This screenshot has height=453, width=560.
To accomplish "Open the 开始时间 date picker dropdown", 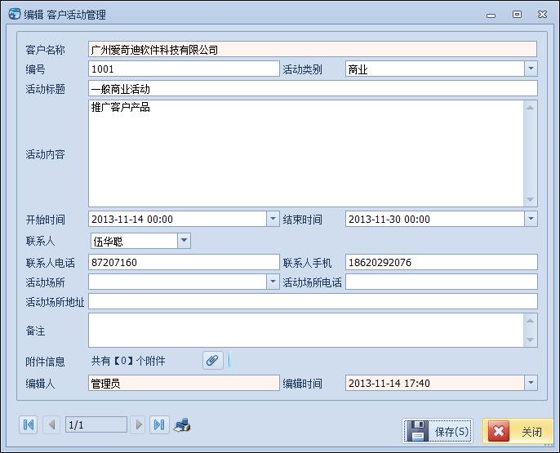I will [273, 219].
